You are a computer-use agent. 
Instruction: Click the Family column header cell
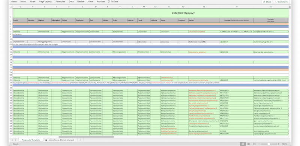pos(144,20)
